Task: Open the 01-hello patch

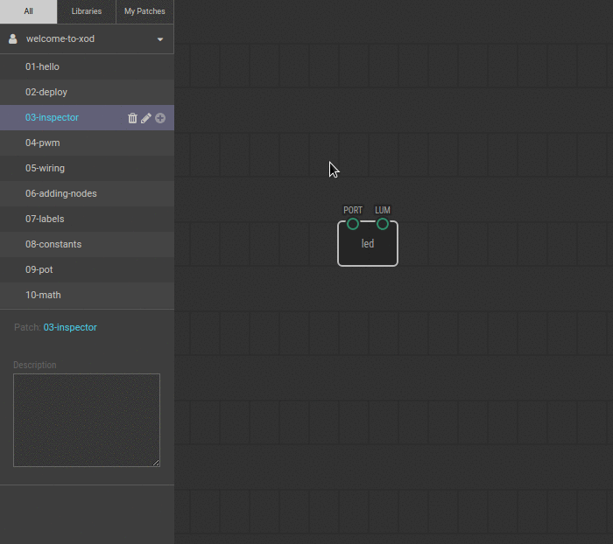Action: click(x=42, y=66)
